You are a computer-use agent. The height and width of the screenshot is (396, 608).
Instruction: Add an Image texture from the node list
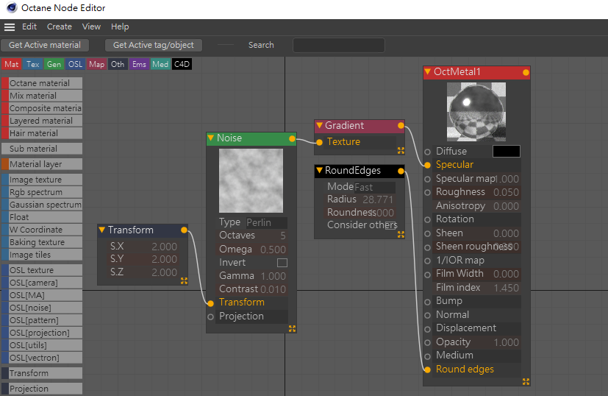tap(42, 180)
